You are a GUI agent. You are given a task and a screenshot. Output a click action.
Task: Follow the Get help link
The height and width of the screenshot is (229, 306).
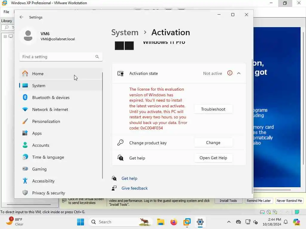point(129,178)
